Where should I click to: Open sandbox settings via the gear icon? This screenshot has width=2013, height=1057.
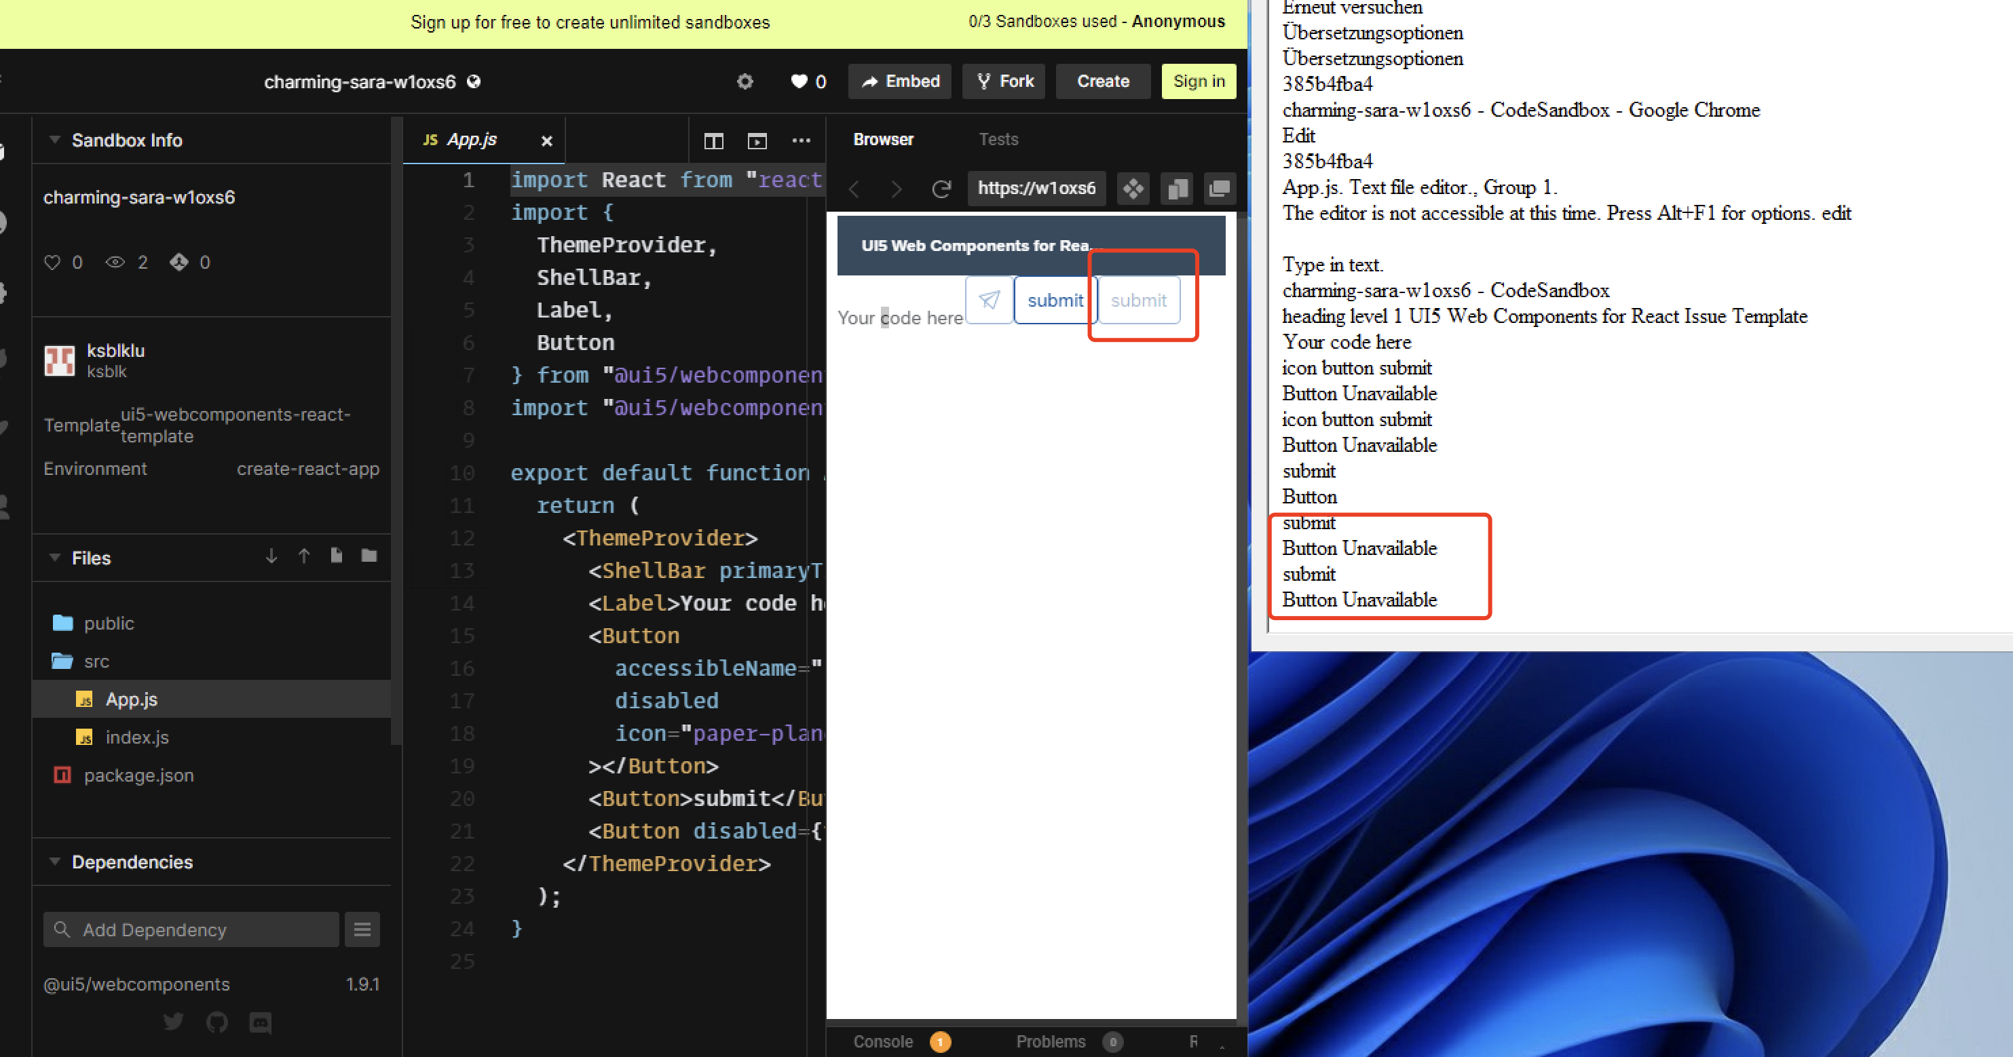point(745,81)
